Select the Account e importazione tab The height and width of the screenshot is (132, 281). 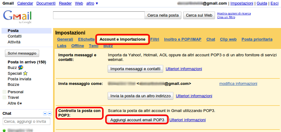[122, 39]
